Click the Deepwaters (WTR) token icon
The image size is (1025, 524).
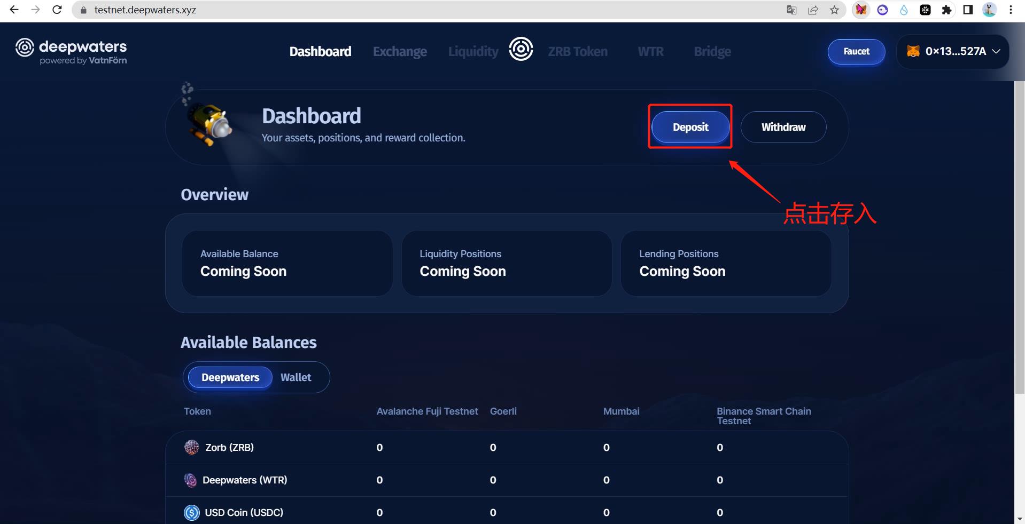point(190,480)
